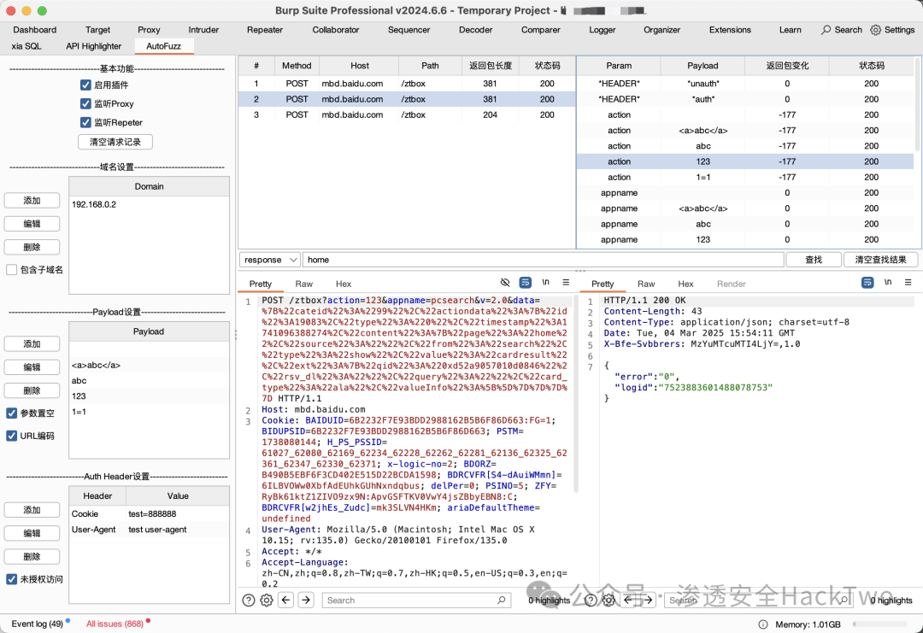Image resolution: width=923 pixels, height=633 pixels.
Task: Open API Highlighter tab
Action: 94,46
